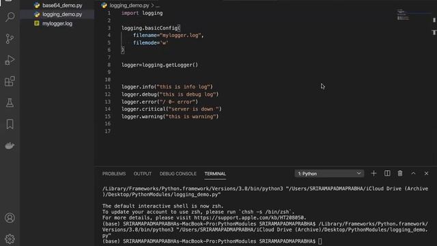The image size is (437, 246).
Task: Click logger.debug("this is debug log") line
Action: point(170,94)
